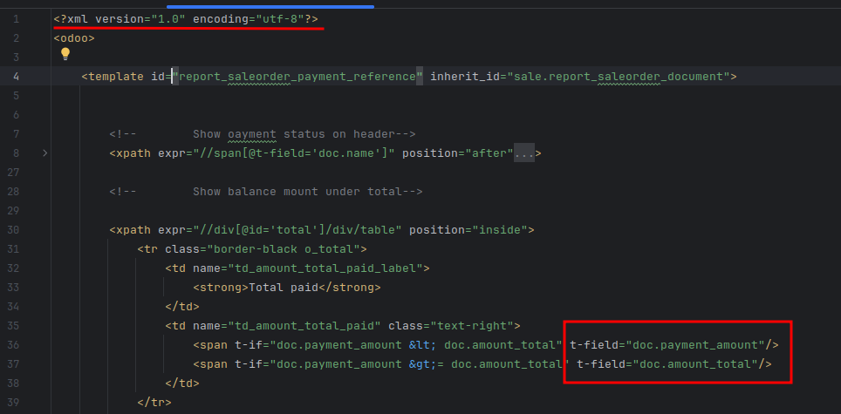Viewport: 841px width, 414px height.
Task: Click the "report_saleorder_payment_reference" id value
Action: coord(297,77)
